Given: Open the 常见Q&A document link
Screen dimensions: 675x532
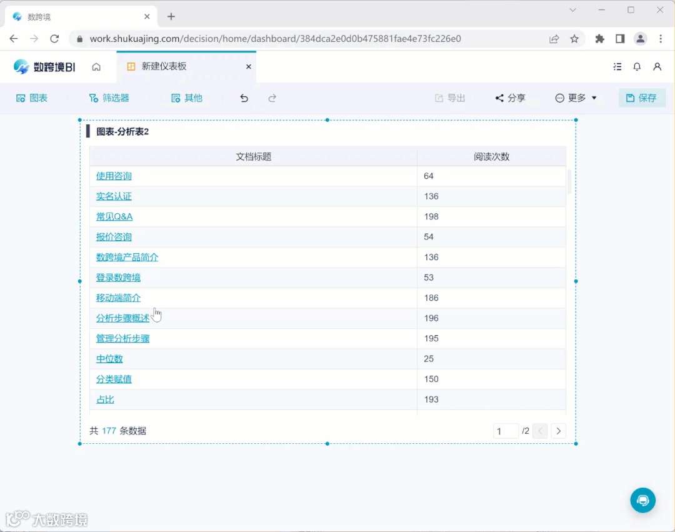Looking at the screenshot, I should (114, 216).
